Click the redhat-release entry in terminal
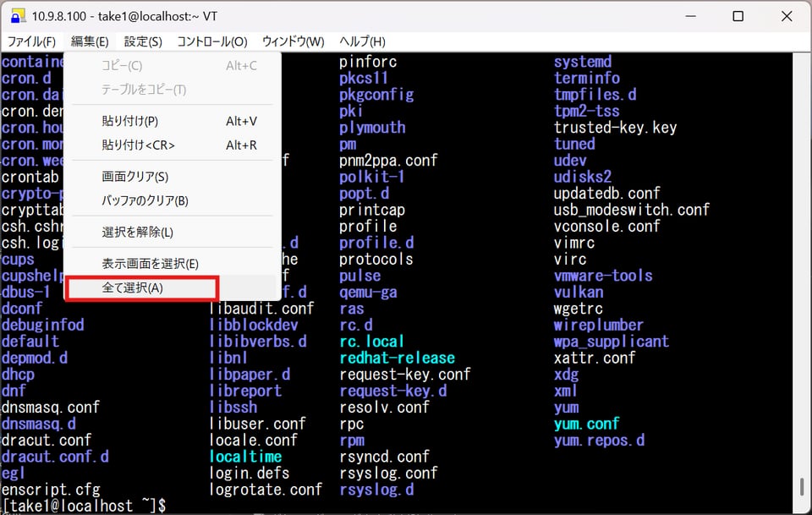The height and width of the screenshot is (515, 812). (397, 358)
